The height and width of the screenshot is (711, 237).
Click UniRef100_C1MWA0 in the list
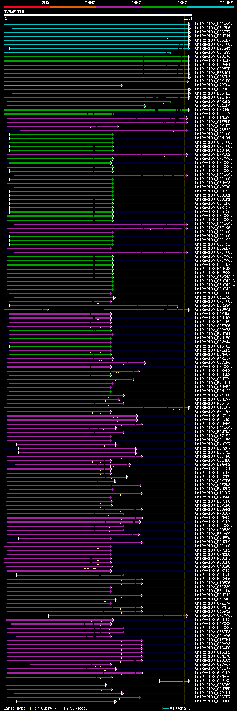point(213,118)
